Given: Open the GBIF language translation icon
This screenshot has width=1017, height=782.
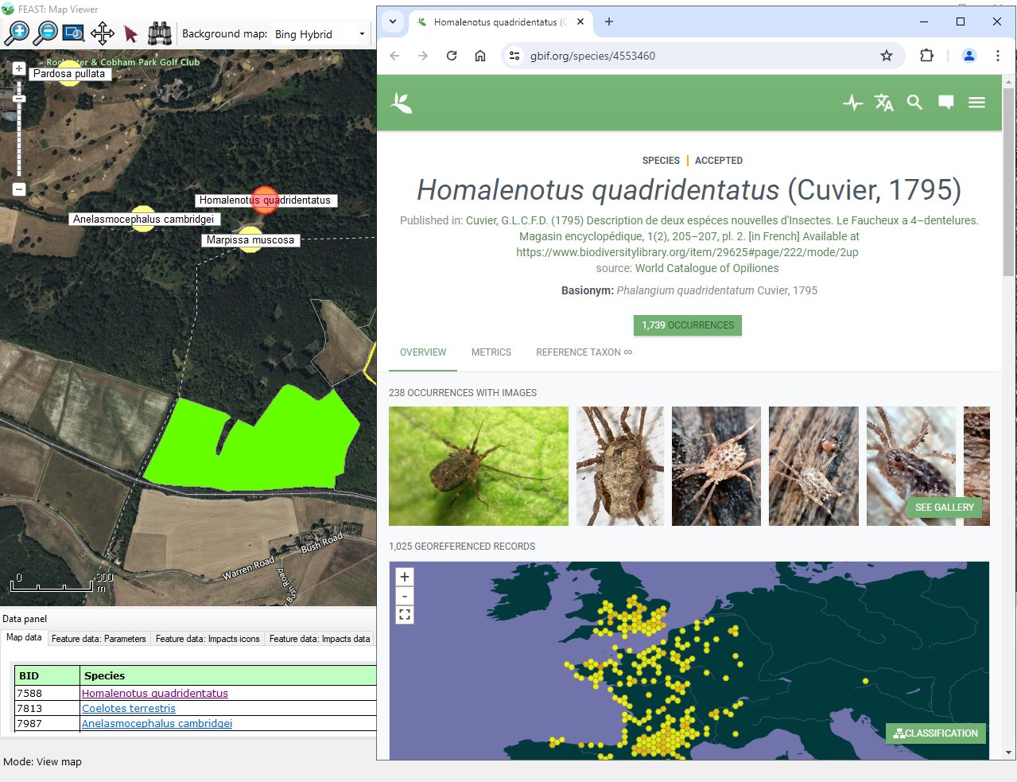Looking at the screenshot, I should 883,103.
